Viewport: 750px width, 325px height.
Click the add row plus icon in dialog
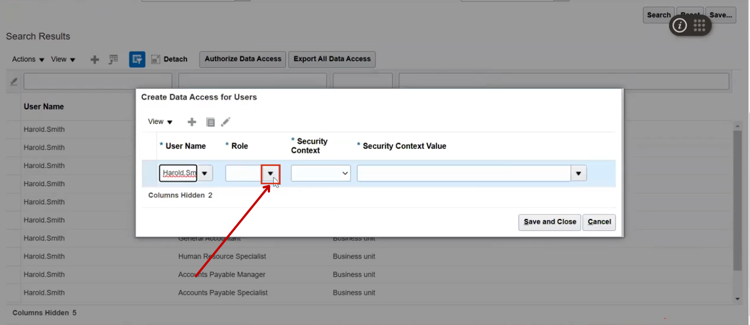pos(192,121)
